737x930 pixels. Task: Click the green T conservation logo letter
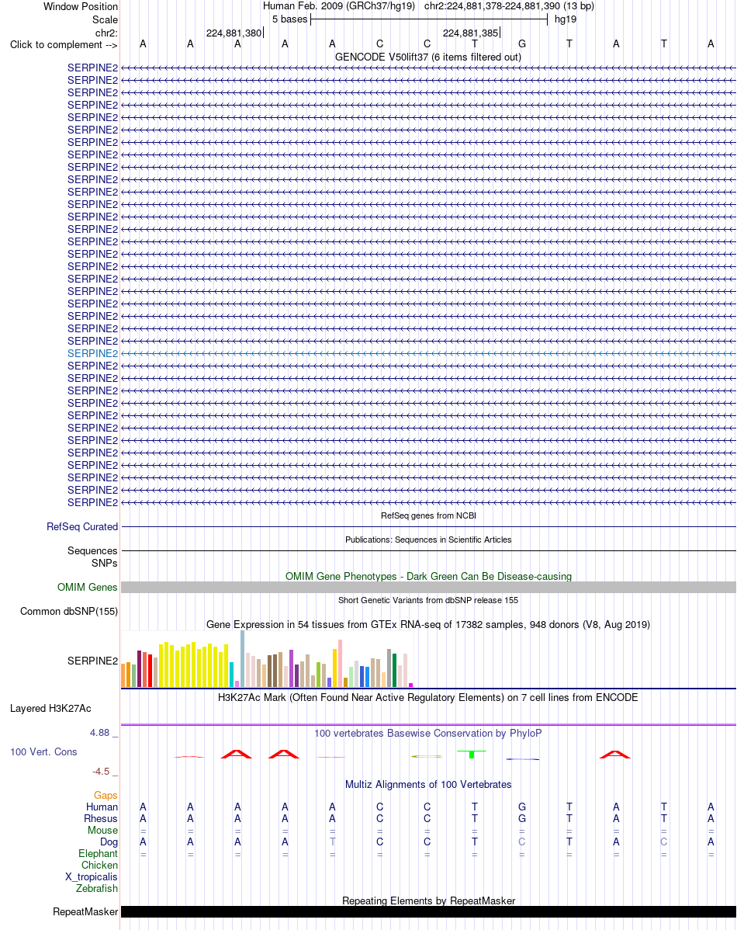click(x=472, y=754)
